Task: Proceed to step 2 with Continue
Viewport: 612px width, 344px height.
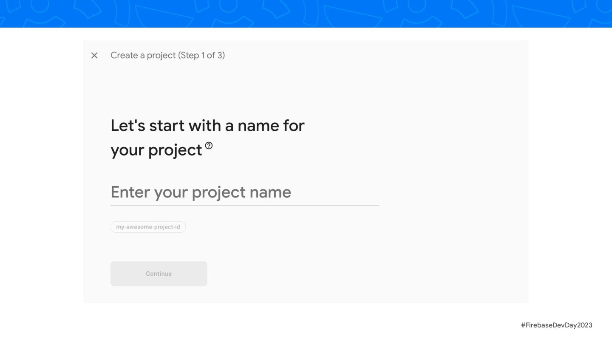Action: (159, 274)
